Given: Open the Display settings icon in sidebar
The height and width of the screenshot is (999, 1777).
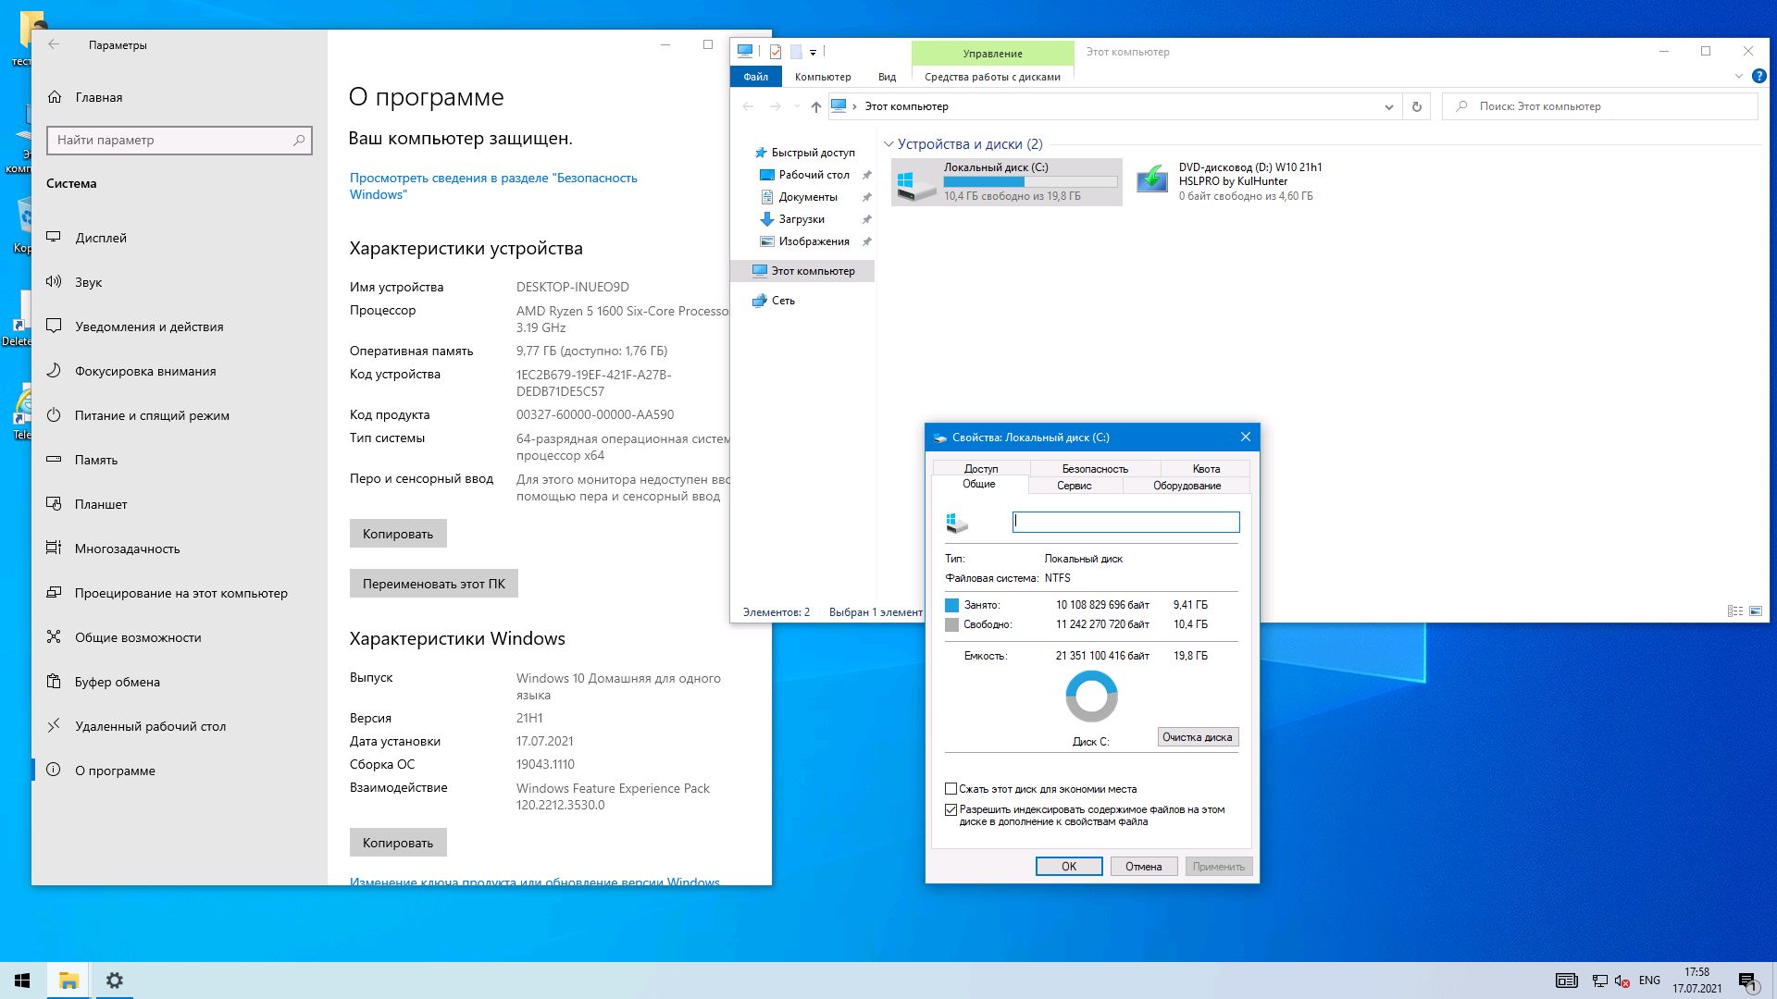Looking at the screenshot, I should pos(54,238).
